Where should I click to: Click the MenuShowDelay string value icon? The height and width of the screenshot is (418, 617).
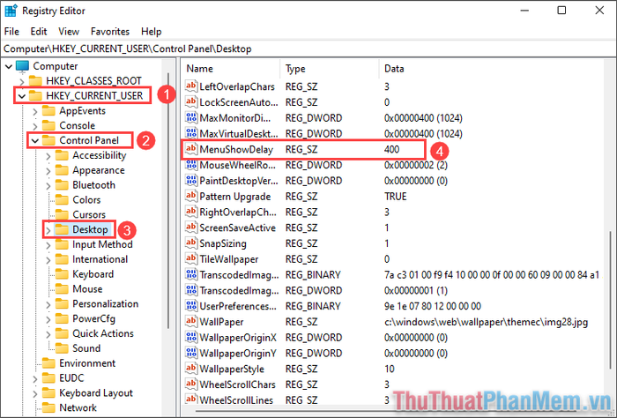click(191, 149)
